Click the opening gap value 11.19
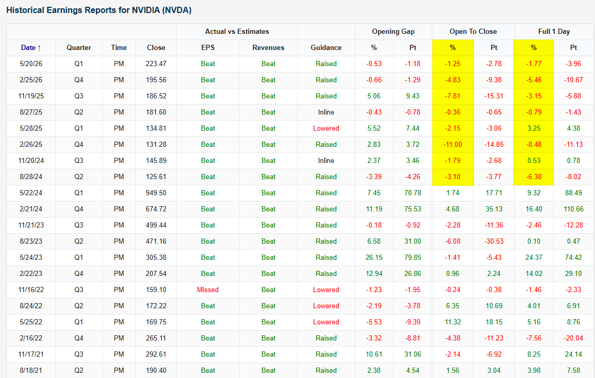The width and height of the screenshot is (595, 378). coord(374,209)
